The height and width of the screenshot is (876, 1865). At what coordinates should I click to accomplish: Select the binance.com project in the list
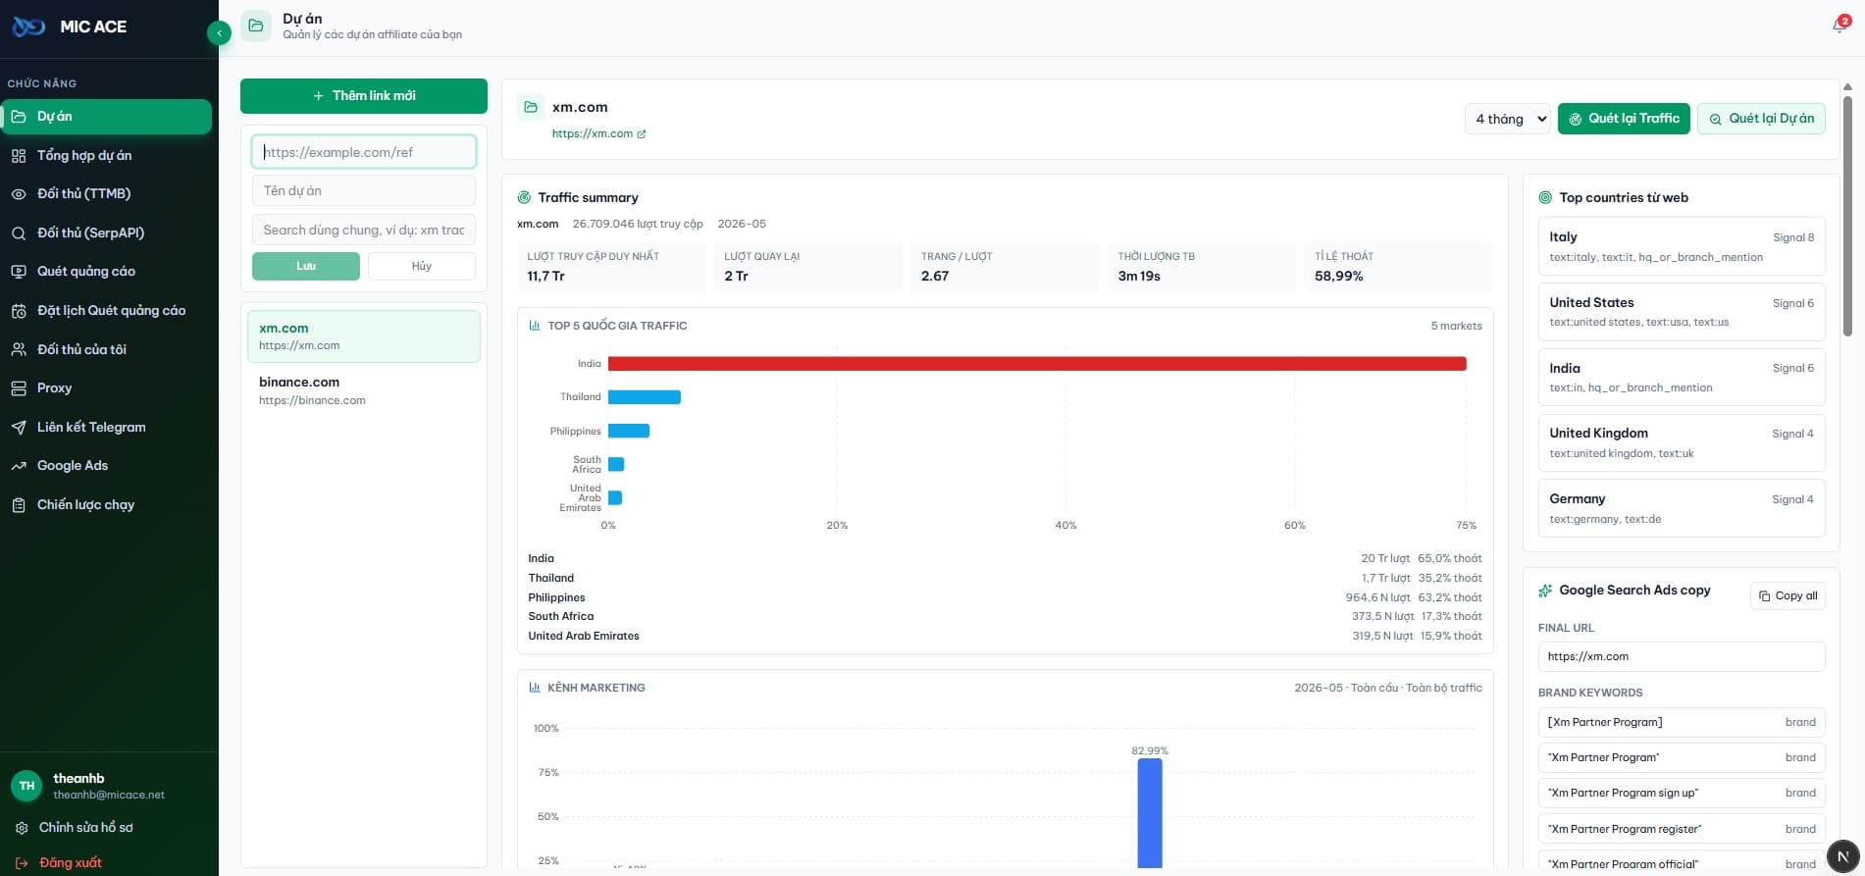364,390
